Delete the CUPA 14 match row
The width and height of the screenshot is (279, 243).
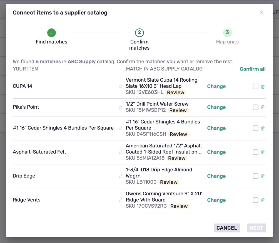pyautogui.click(x=263, y=87)
